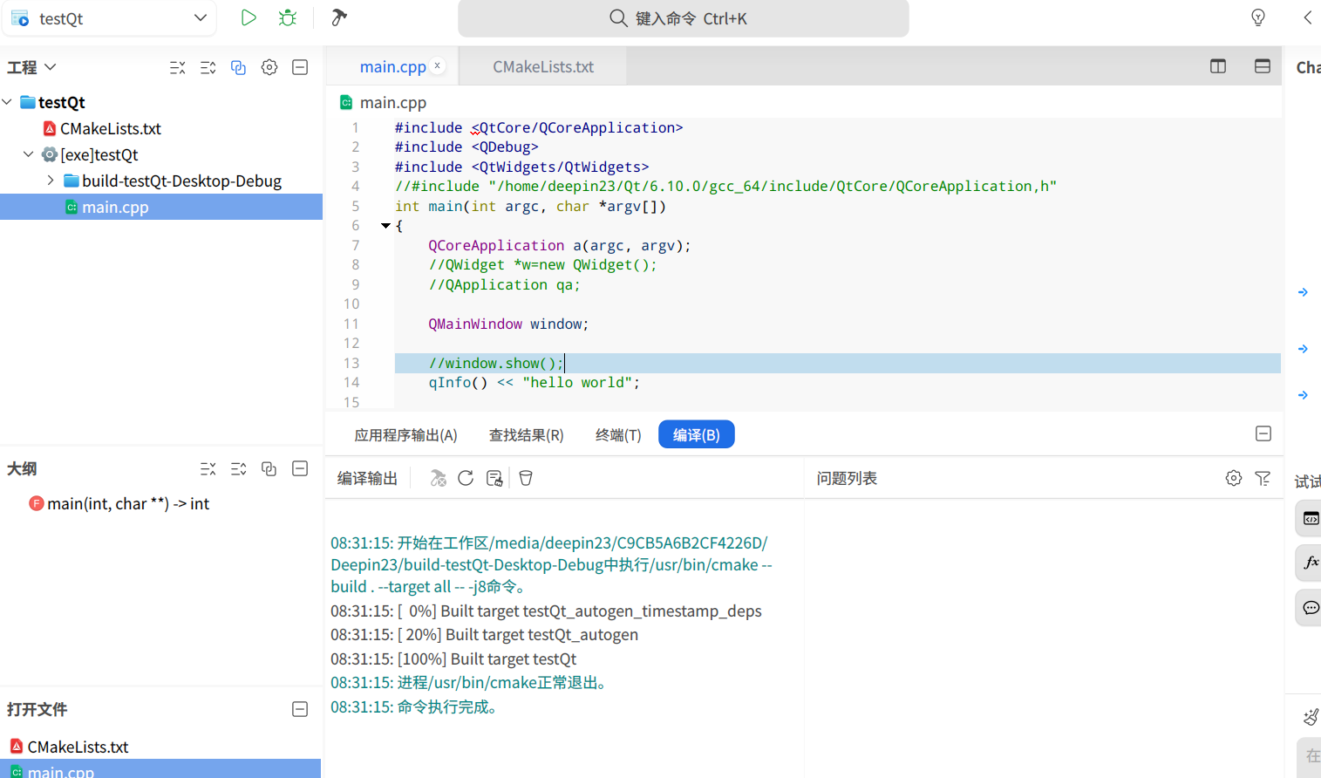The width and height of the screenshot is (1321, 778).
Task: Click the chat bubble icon in side panel
Action: pos(1310,608)
